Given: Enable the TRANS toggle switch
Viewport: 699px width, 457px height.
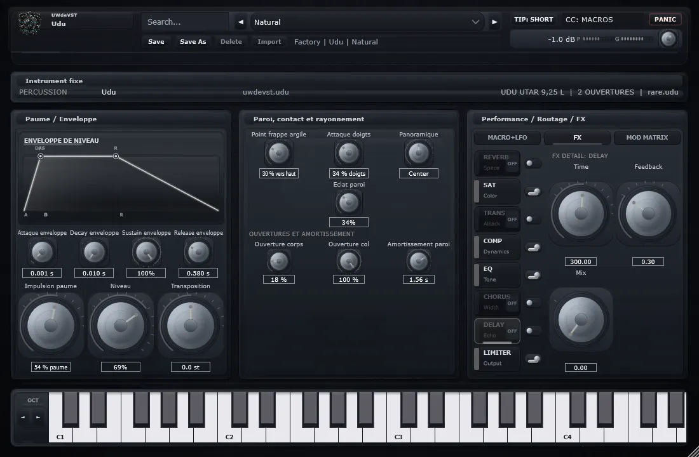Looking at the screenshot, I should click(x=533, y=219).
